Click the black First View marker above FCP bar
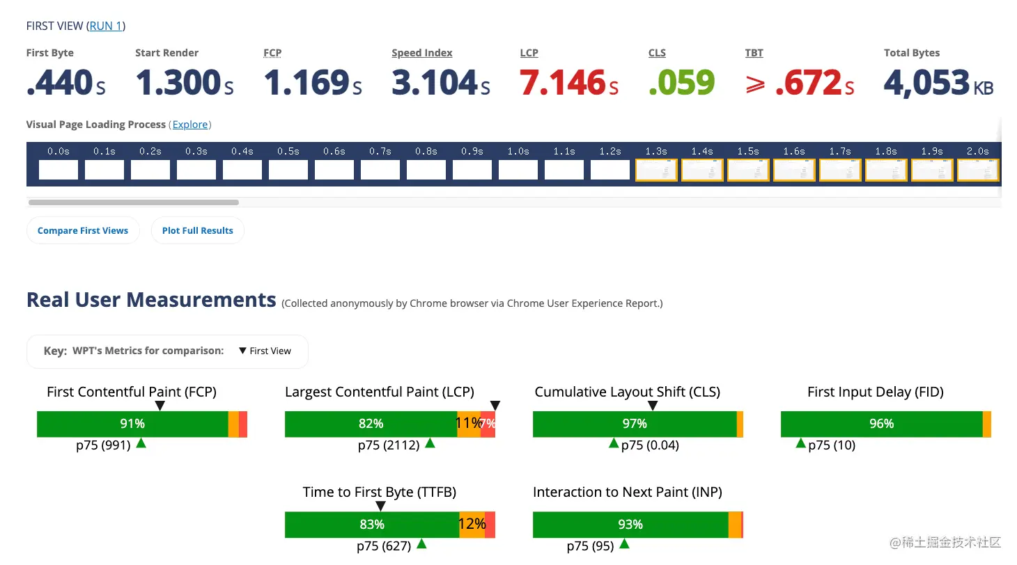The width and height of the screenshot is (1017, 565). click(160, 406)
